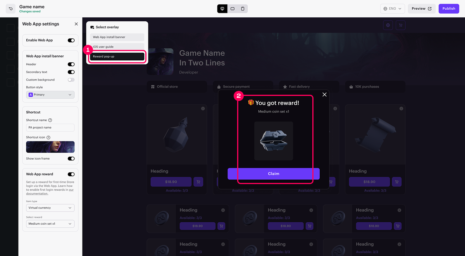Click the Shortcut icon help icon
Image resolution: width=465 pixels, height=256 pixels.
point(48,137)
